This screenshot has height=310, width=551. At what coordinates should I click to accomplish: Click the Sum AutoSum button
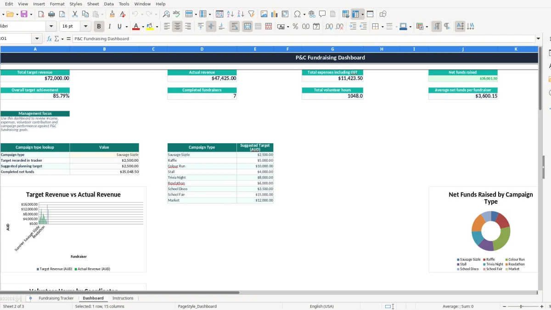(x=56, y=39)
